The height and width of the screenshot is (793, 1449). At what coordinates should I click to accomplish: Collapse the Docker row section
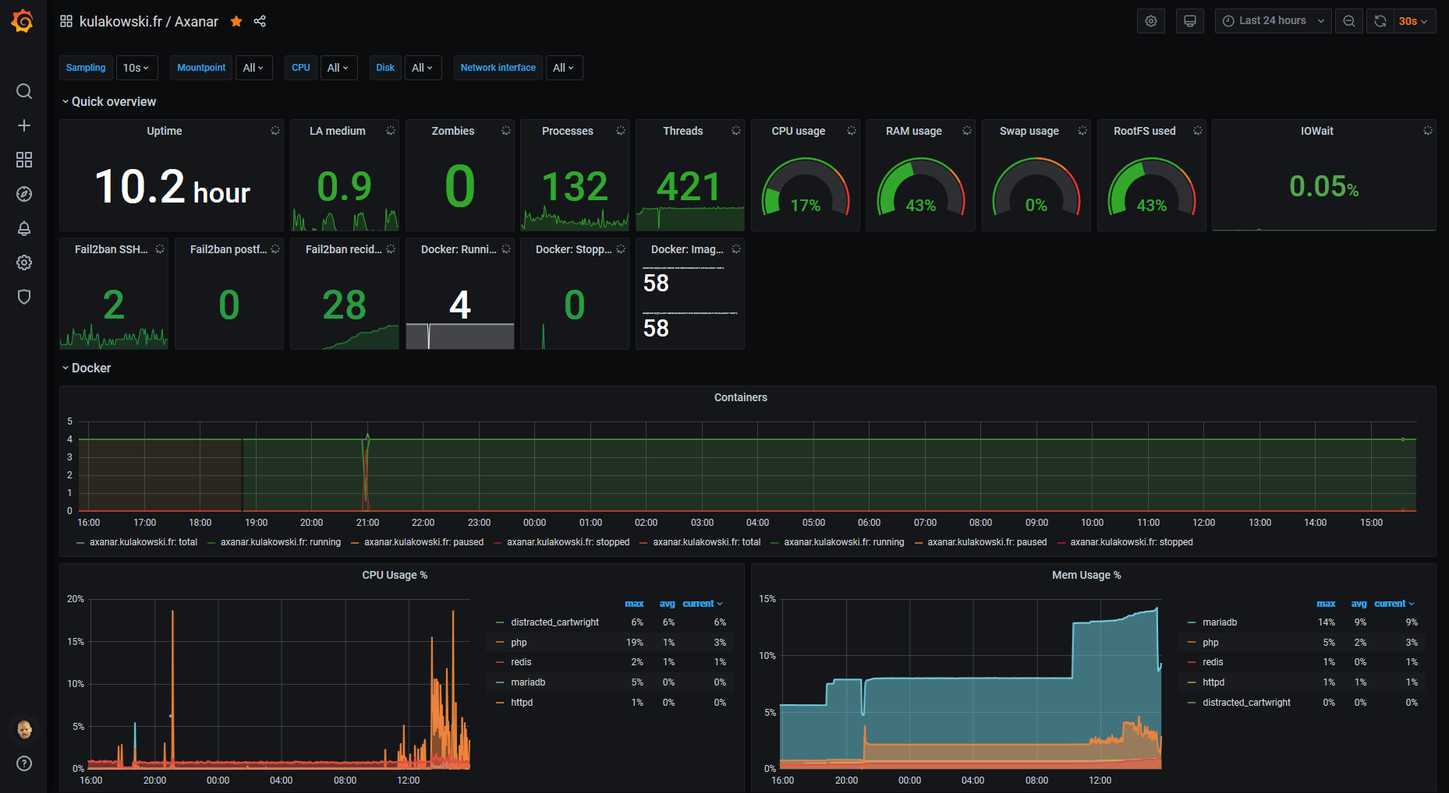tap(90, 368)
